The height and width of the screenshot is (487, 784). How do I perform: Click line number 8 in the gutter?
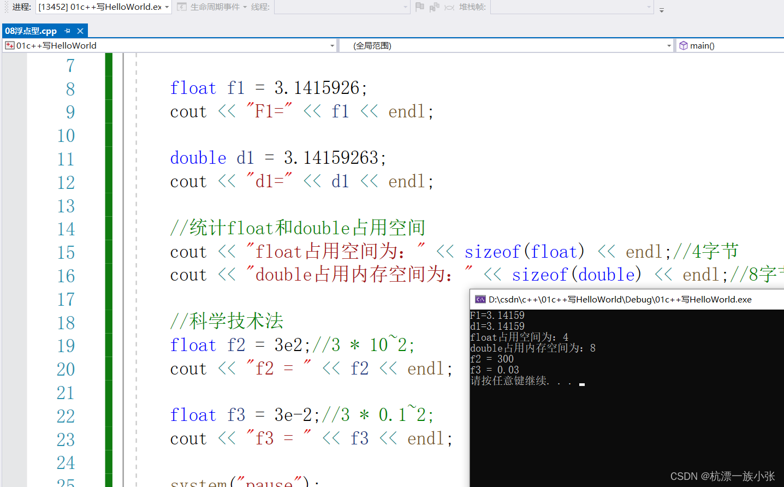point(70,89)
